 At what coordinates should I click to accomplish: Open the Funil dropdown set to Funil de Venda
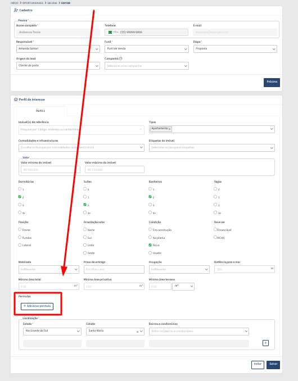147,49
